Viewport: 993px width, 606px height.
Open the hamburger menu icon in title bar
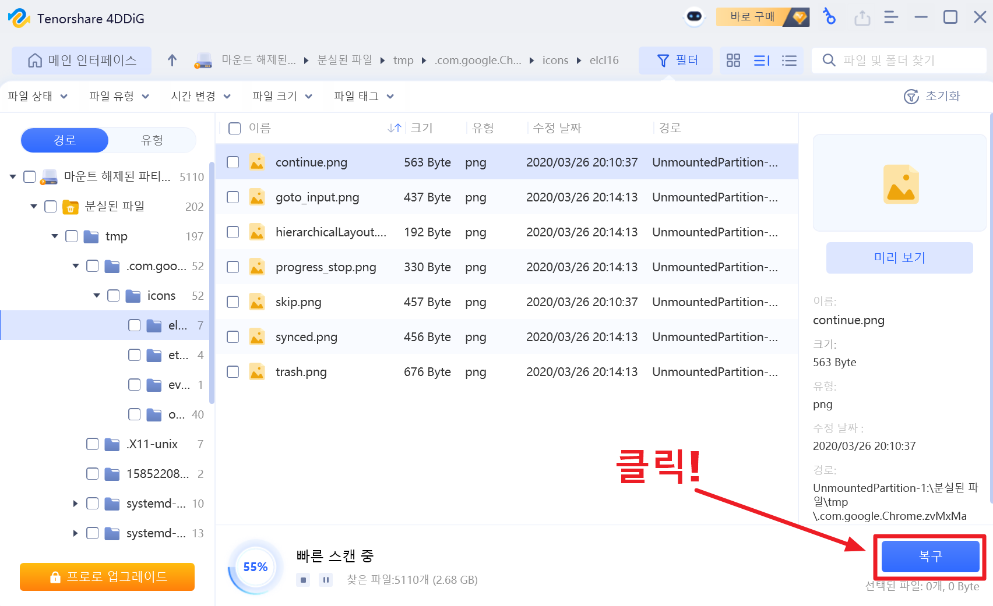coord(891,17)
